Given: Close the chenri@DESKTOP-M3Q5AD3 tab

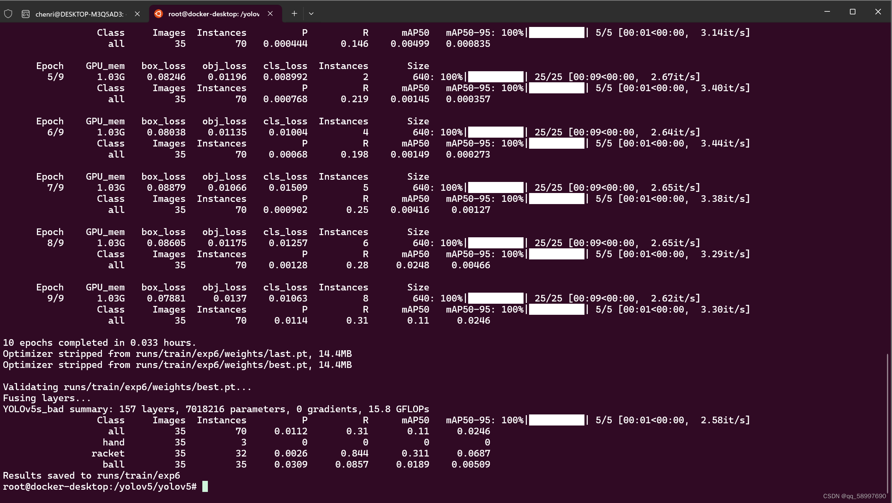Looking at the screenshot, I should click(137, 14).
